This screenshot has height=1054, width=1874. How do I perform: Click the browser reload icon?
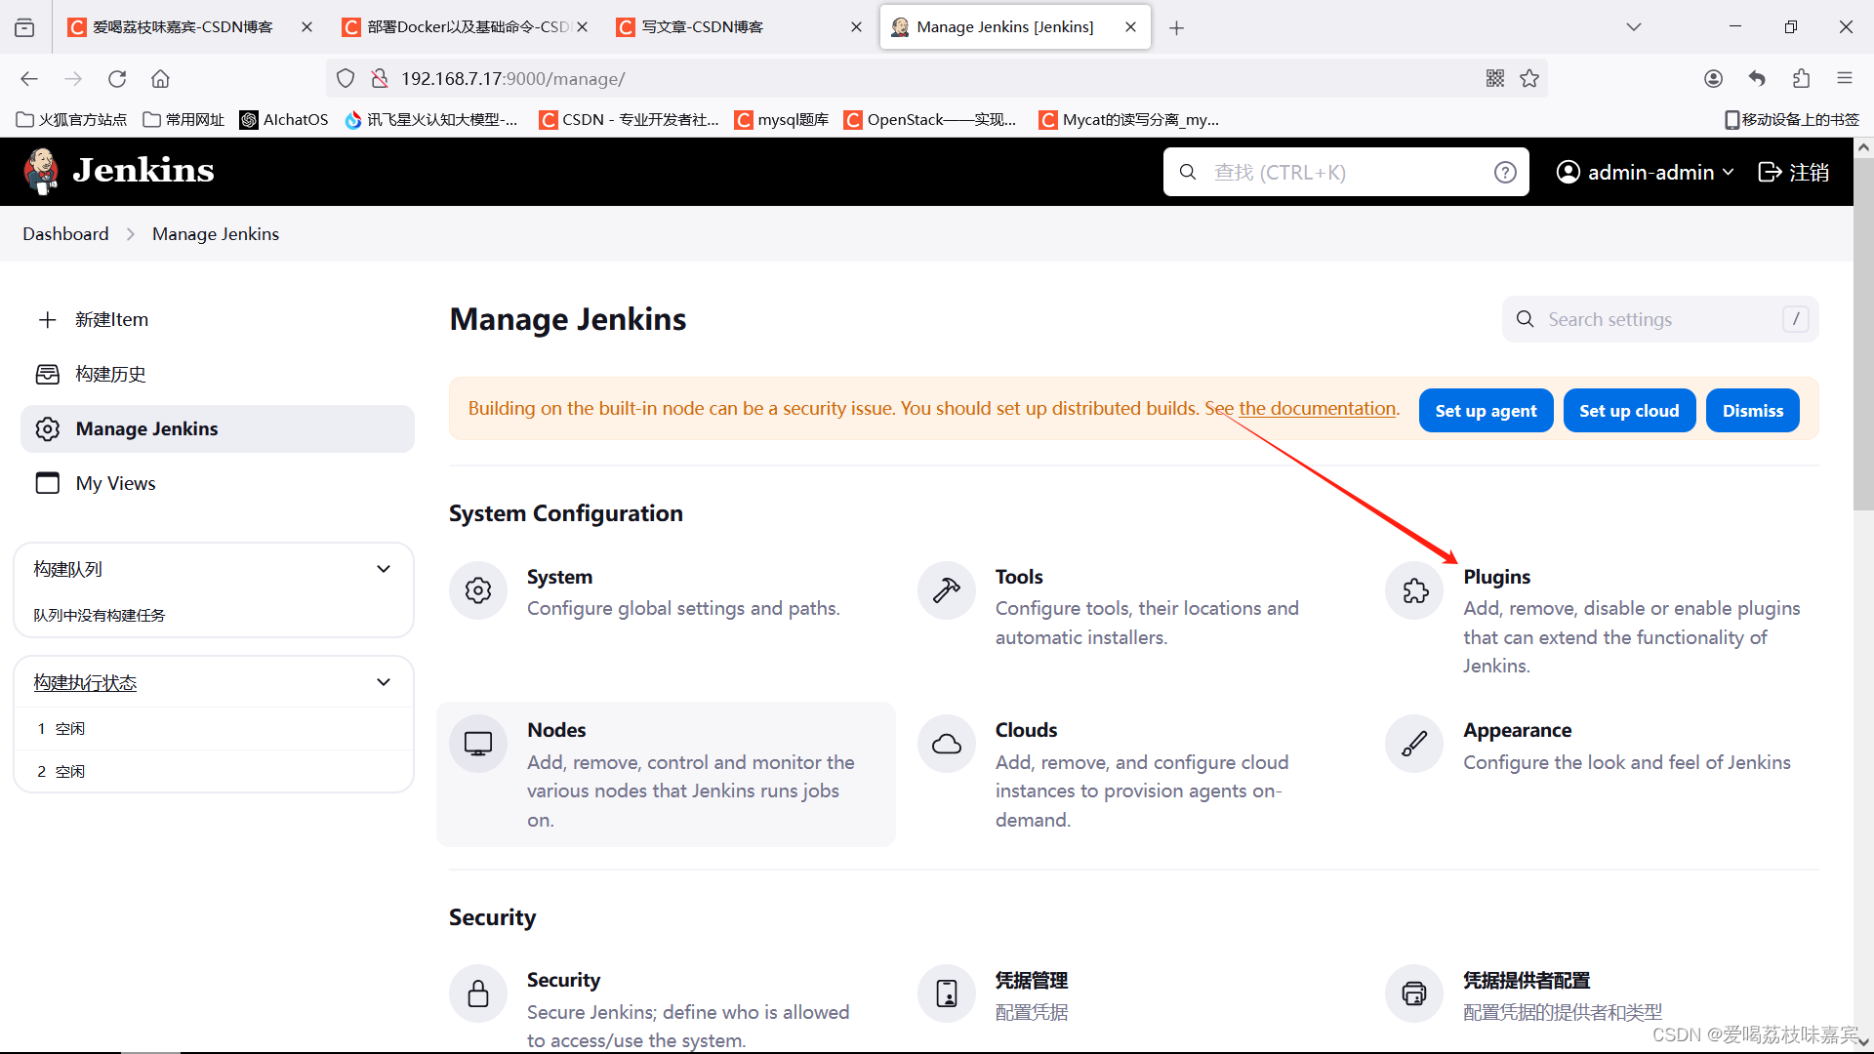coord(117,79)
